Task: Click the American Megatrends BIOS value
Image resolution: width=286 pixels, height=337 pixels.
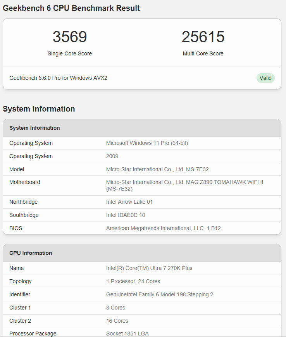Action: click(x=163, y=228)
